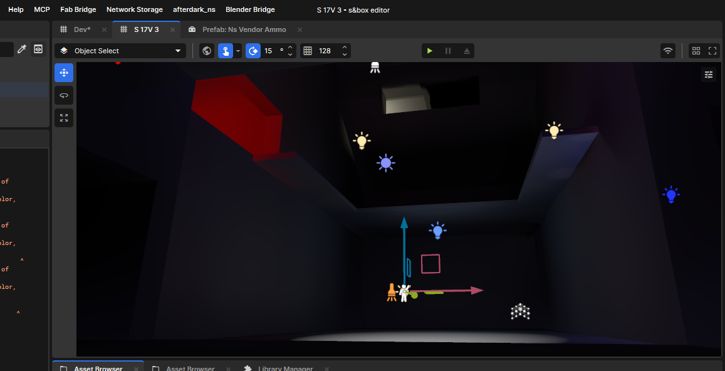
Task: Open the Network Storage menu
Action: [135, 9]
